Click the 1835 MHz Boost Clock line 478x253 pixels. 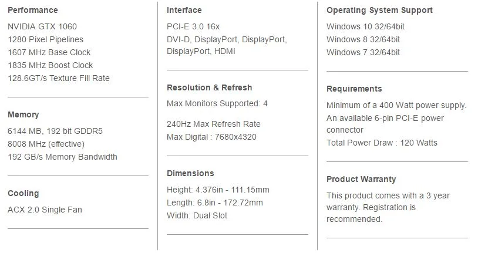51,65
